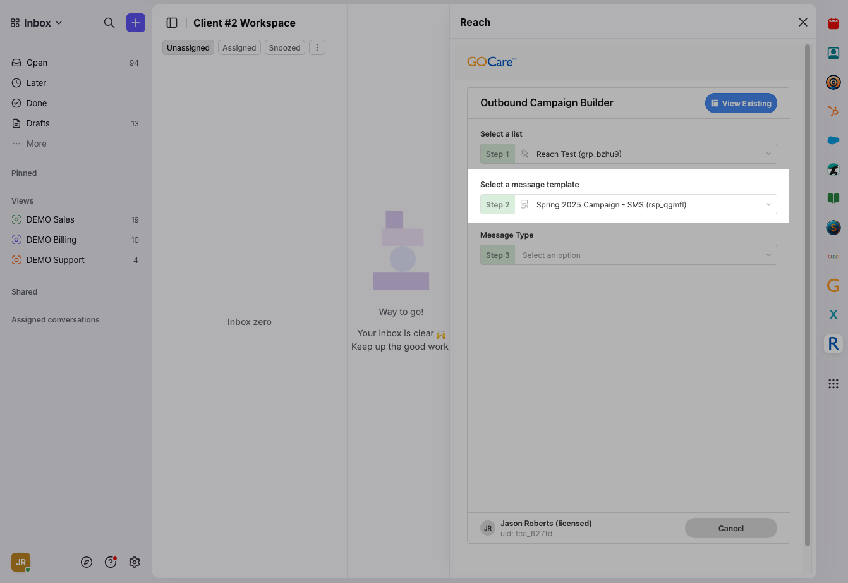
Task: Switch to the Snoozed filter
Action: 284,48
